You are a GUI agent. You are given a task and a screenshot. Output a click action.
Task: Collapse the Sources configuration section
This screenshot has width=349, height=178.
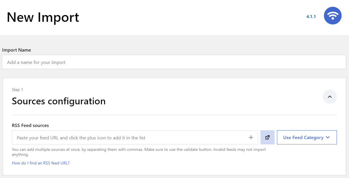(330, 97)
